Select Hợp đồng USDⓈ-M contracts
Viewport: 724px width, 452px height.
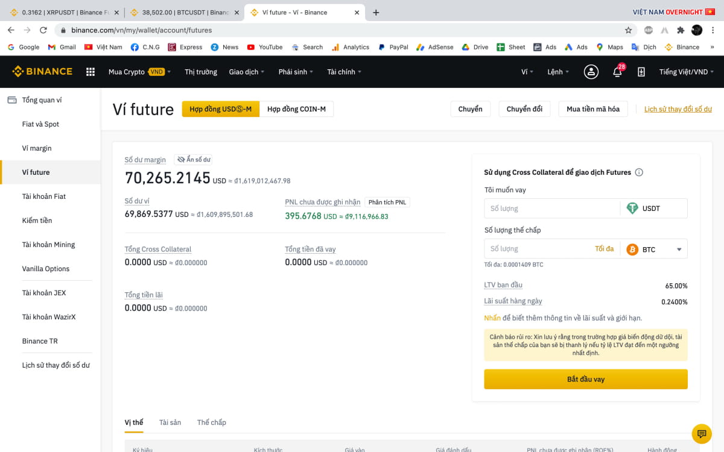pyautogui.click(x=220, y=109)
